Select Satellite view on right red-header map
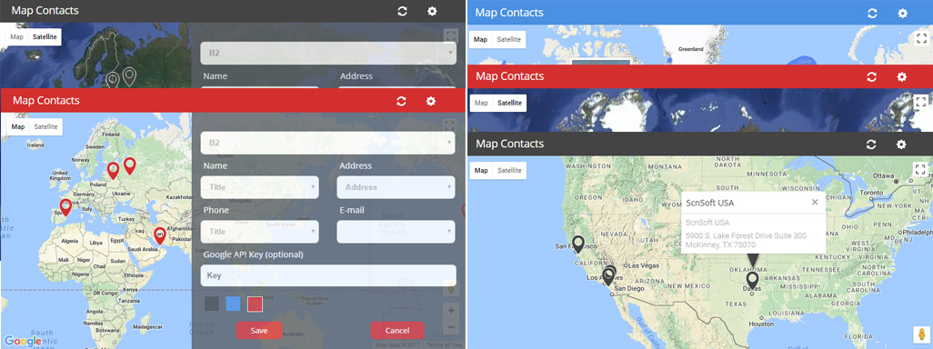 click(x=509, y=103)
